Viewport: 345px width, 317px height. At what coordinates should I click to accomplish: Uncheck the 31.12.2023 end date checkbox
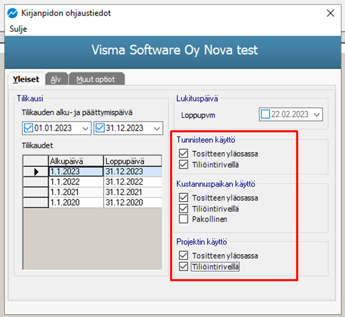pyautogui.click(x=100, y=128)
